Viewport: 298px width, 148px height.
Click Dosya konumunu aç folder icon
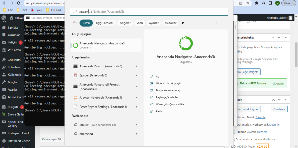(x=151, y=90)
